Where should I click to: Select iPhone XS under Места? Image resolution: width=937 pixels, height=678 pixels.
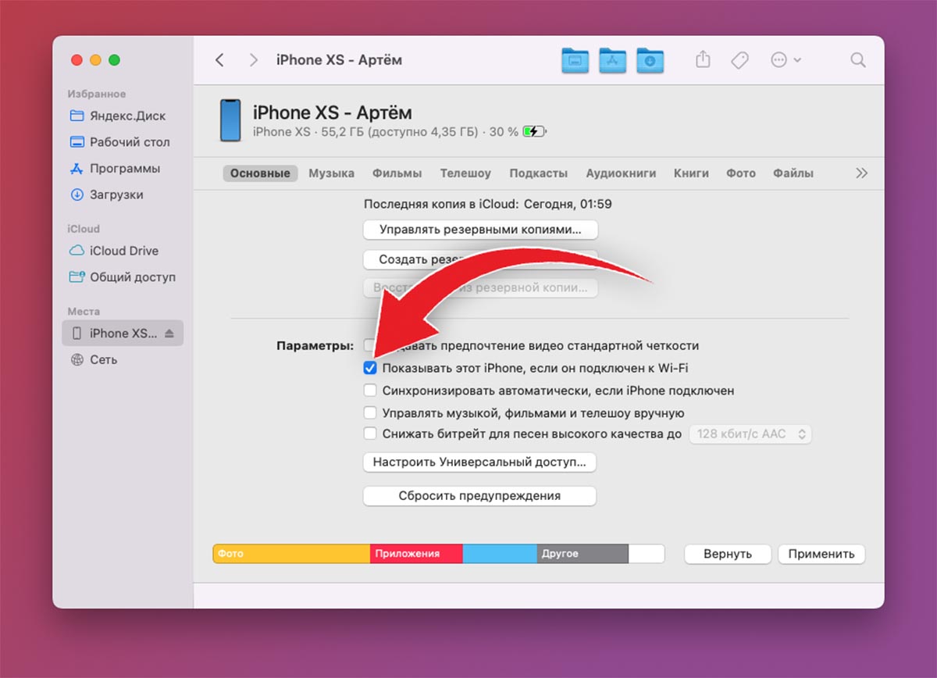pyautogui.click(x=123, y=334)
